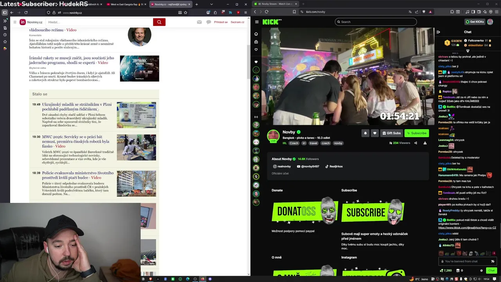Viewport: 501px width, 282px height.
Task: Open Íránské rakety se musejí zničit headline
Action: [x=71, y=60]
